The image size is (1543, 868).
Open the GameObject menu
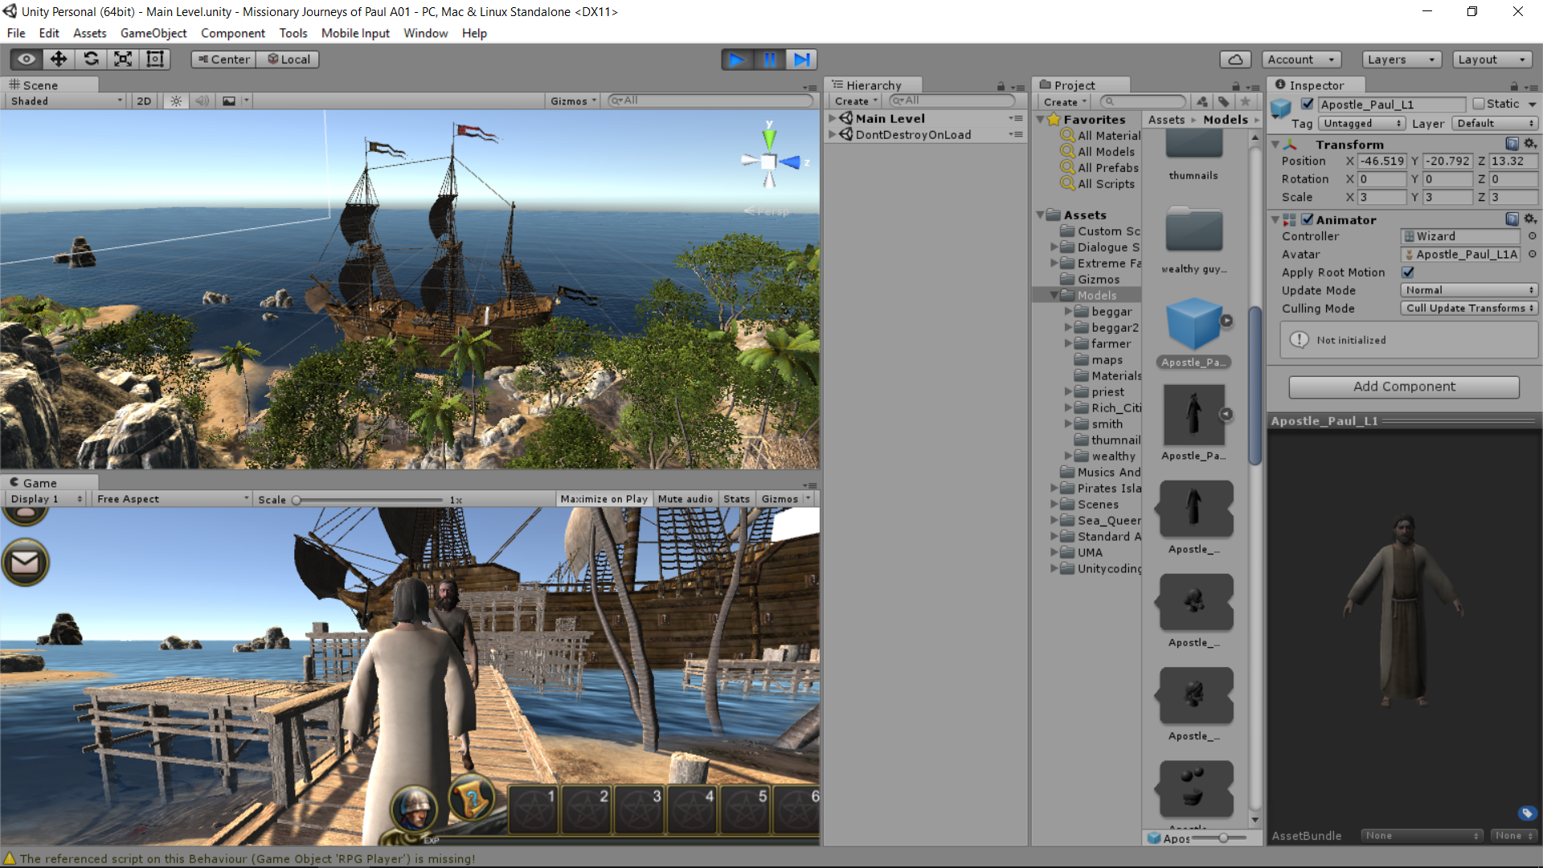click(x=153, y=33)
